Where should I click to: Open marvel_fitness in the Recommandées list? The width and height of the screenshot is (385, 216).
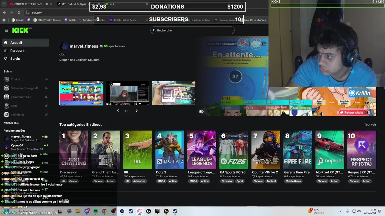click(26, 138)
